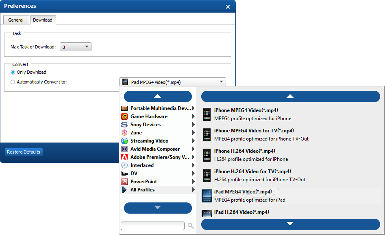
Task: Expand the Game Hardware submenu arrow
Action: 194,116
